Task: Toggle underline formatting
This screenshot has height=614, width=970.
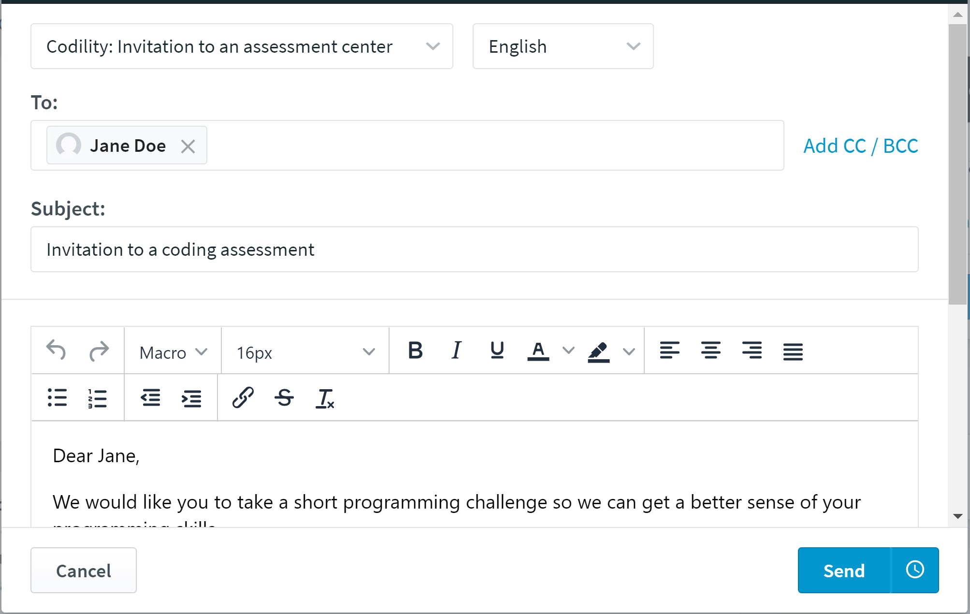Action: click(497, 351)
